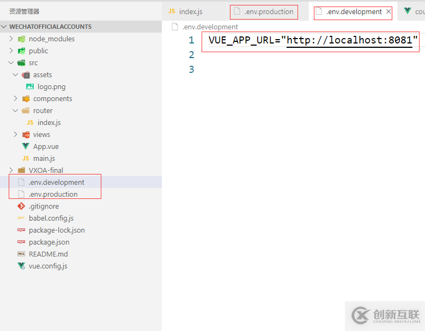Image resolution: width=425 pixels, height=331 pixels.
Task: Click the npm icon beside package-lock.json
Action: coord(21,230)
